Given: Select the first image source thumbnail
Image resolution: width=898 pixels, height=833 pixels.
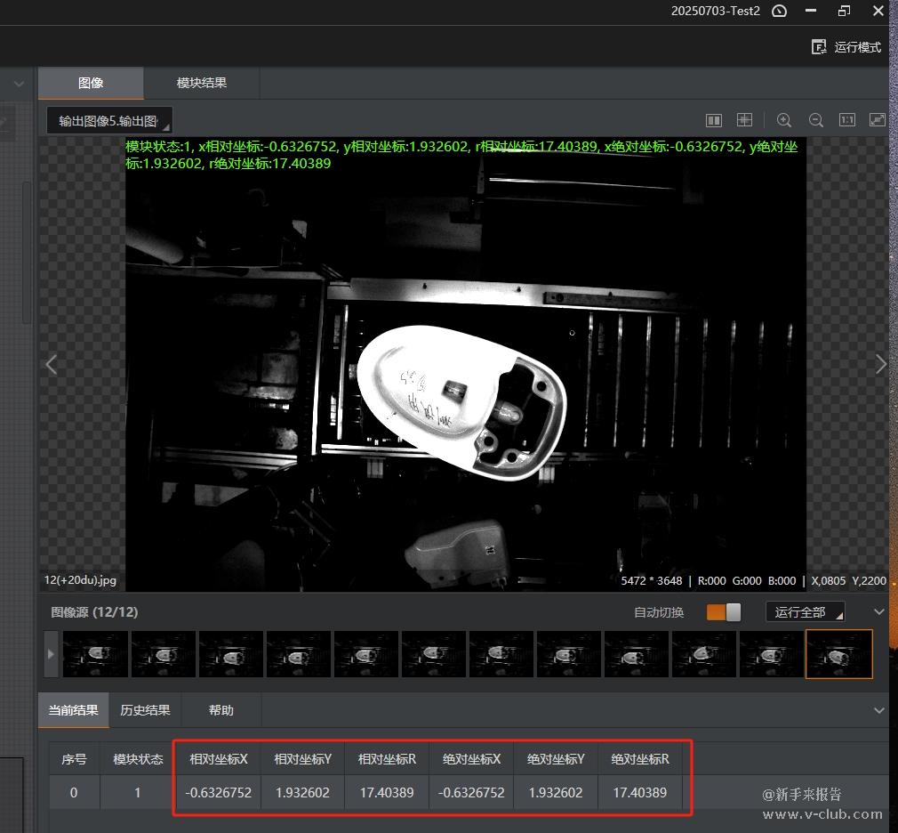Looking at the screenshot, I should [x=95, y=654].
